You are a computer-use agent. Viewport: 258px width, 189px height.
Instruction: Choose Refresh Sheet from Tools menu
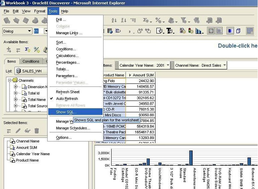[x=75, y=92]
